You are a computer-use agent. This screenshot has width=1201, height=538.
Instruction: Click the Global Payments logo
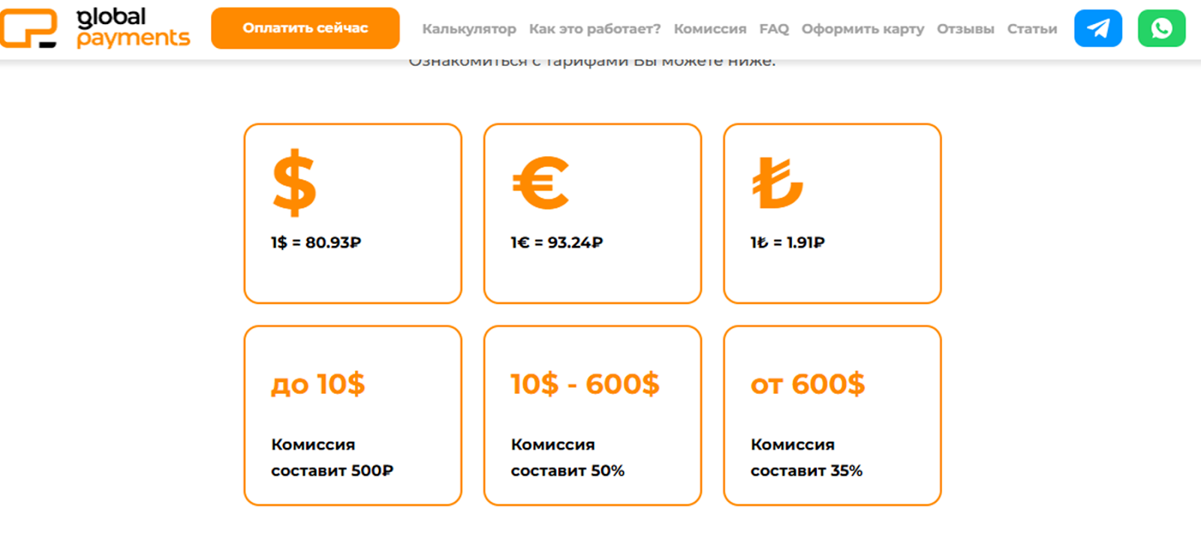[95, 29]
